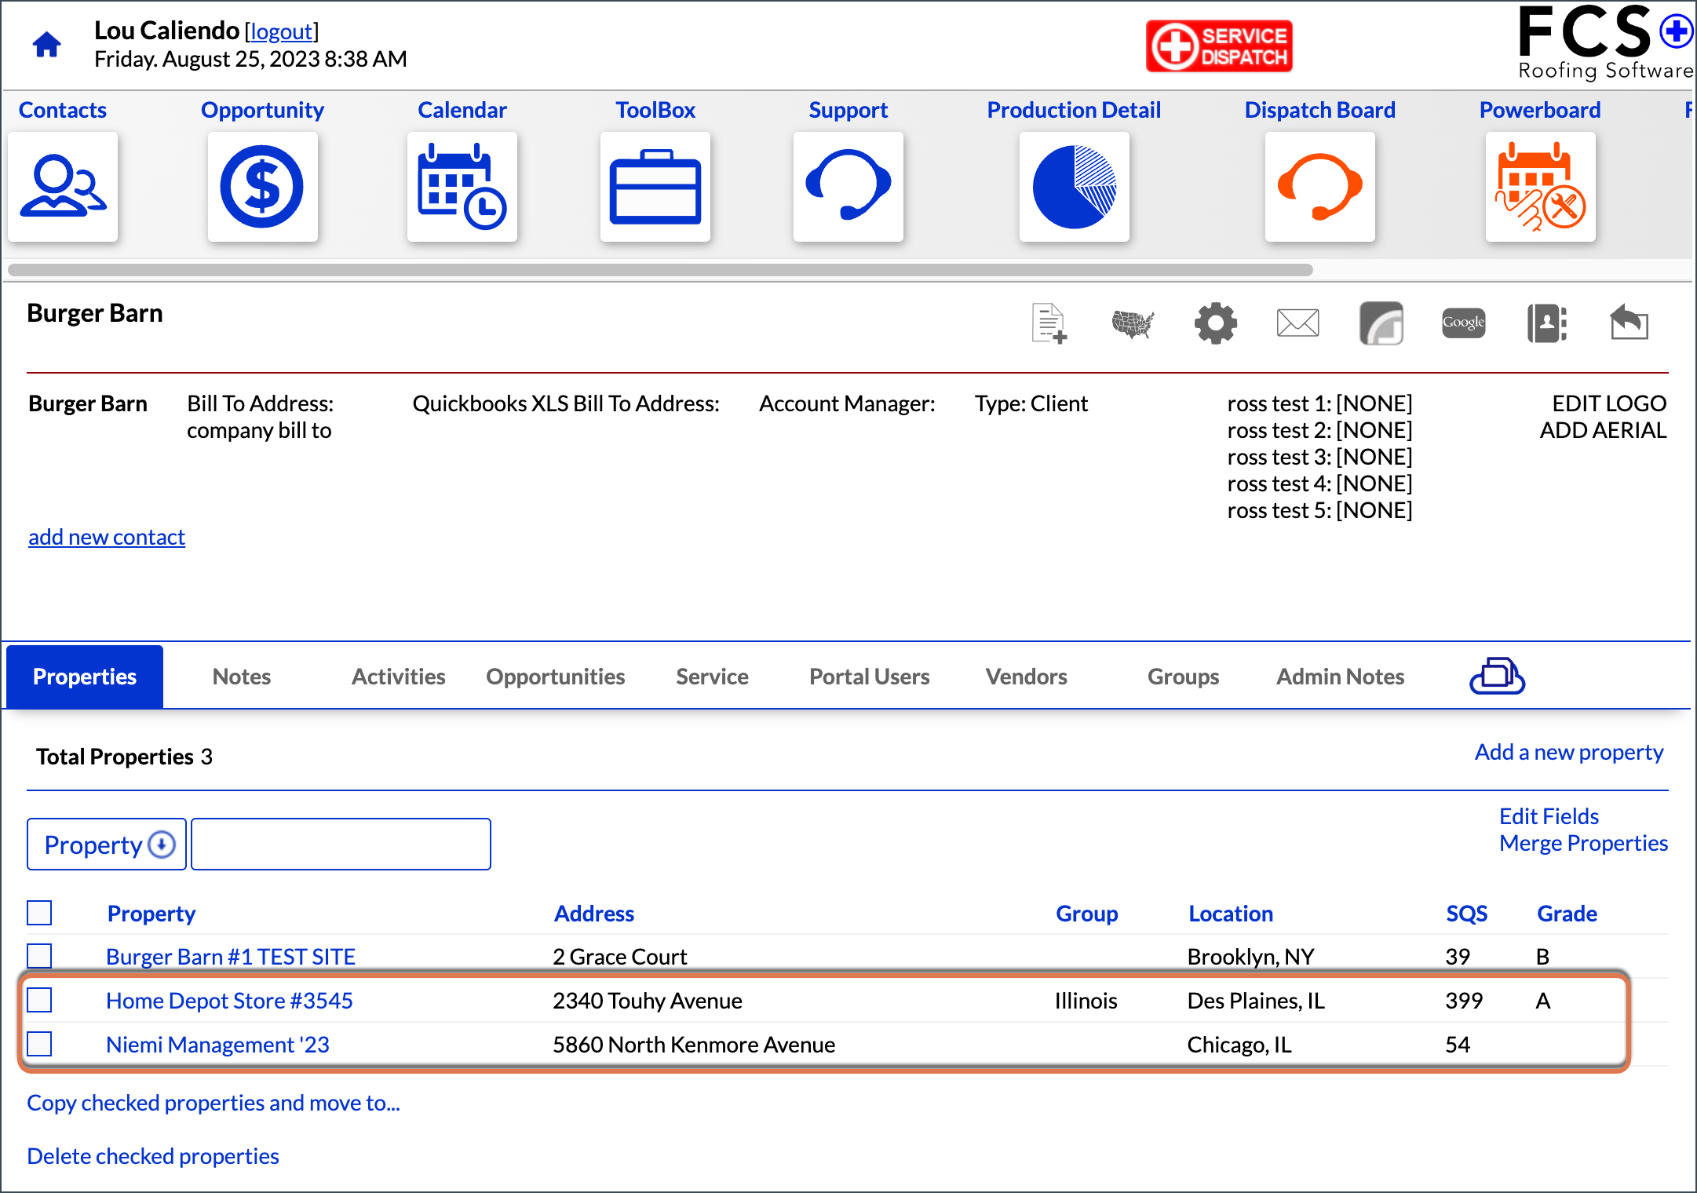Click the Edit Fields link
This screenshot has width=1697, height=1193.
(x=1549, y=816)
